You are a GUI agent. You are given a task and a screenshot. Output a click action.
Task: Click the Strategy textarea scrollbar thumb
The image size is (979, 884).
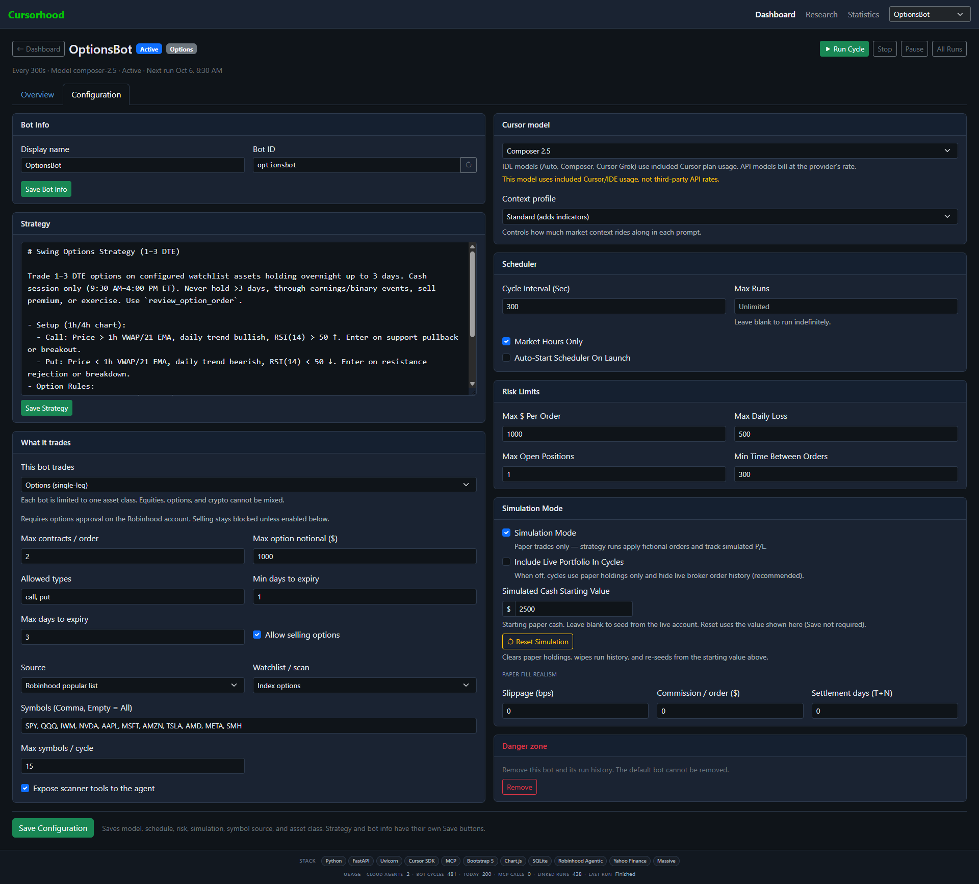pyautogui.click(x=472, y=294)
